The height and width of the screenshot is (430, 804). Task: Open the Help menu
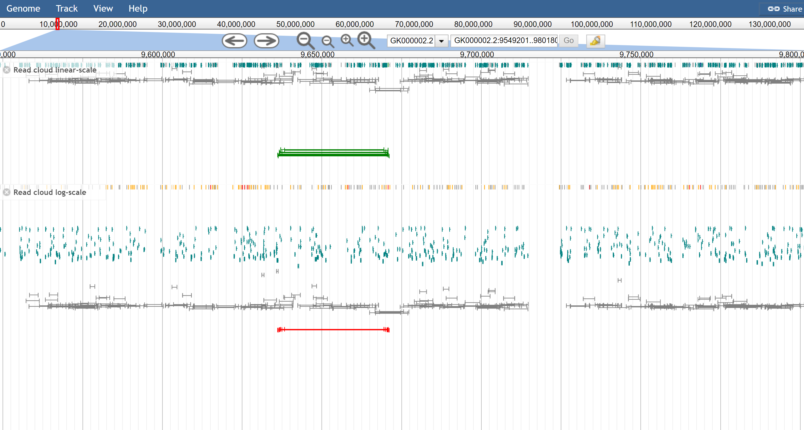pyautogui.click(x=138, y=8)
